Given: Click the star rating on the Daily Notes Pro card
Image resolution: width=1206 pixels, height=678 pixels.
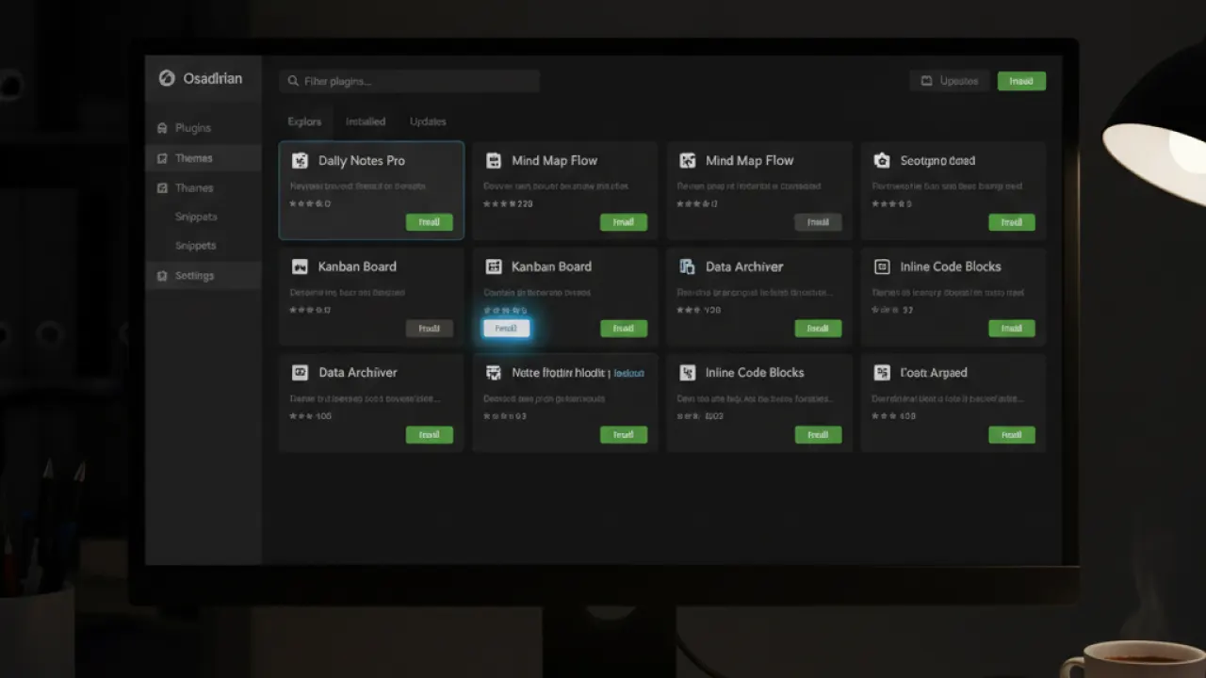Looking at the screenshot, I should coord(310,203).
